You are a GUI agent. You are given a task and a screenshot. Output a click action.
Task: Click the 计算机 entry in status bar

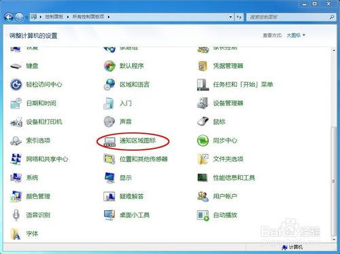pos(292,247)
